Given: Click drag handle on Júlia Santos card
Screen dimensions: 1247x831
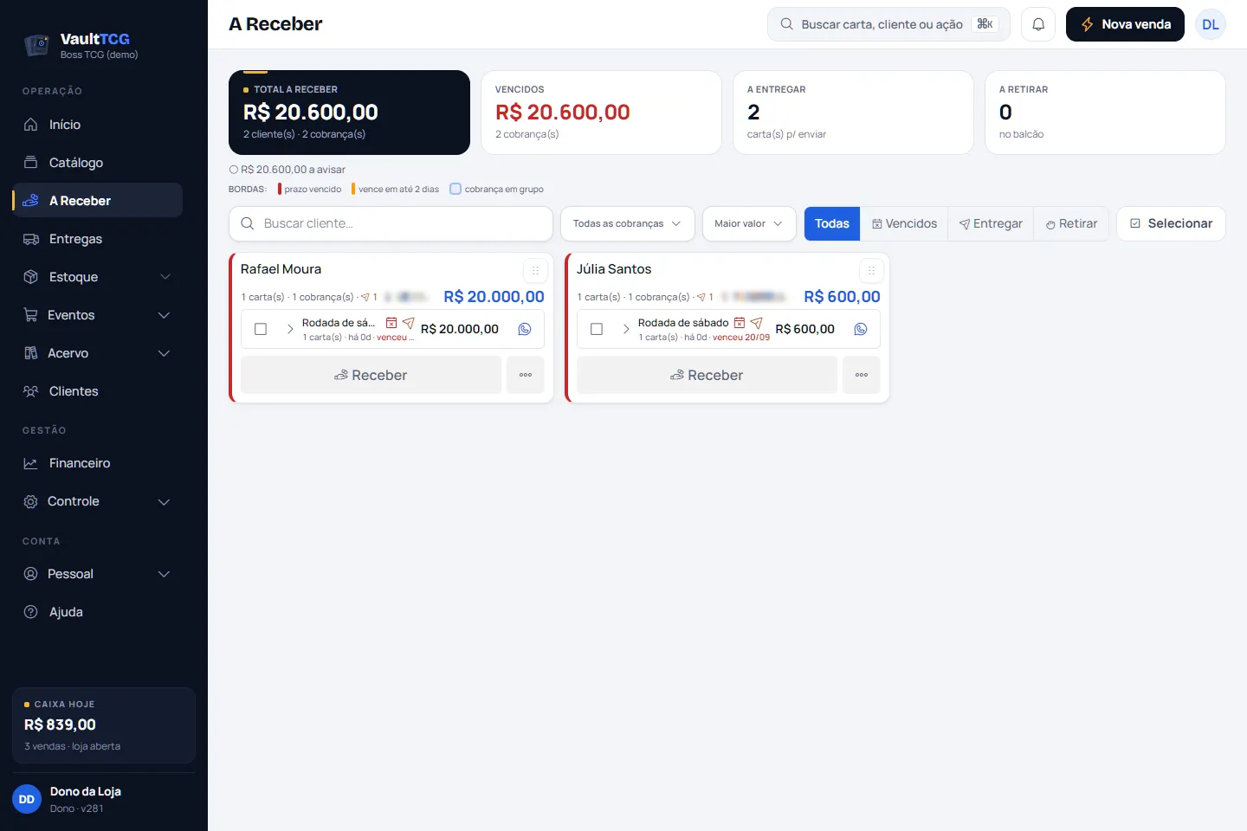Looking at the screenshot, I should pyautogui.click(x=871, y=270).
